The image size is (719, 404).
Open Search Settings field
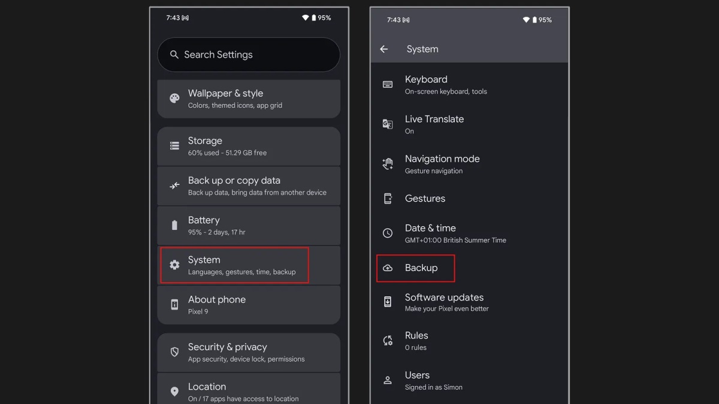coord(249,54)
